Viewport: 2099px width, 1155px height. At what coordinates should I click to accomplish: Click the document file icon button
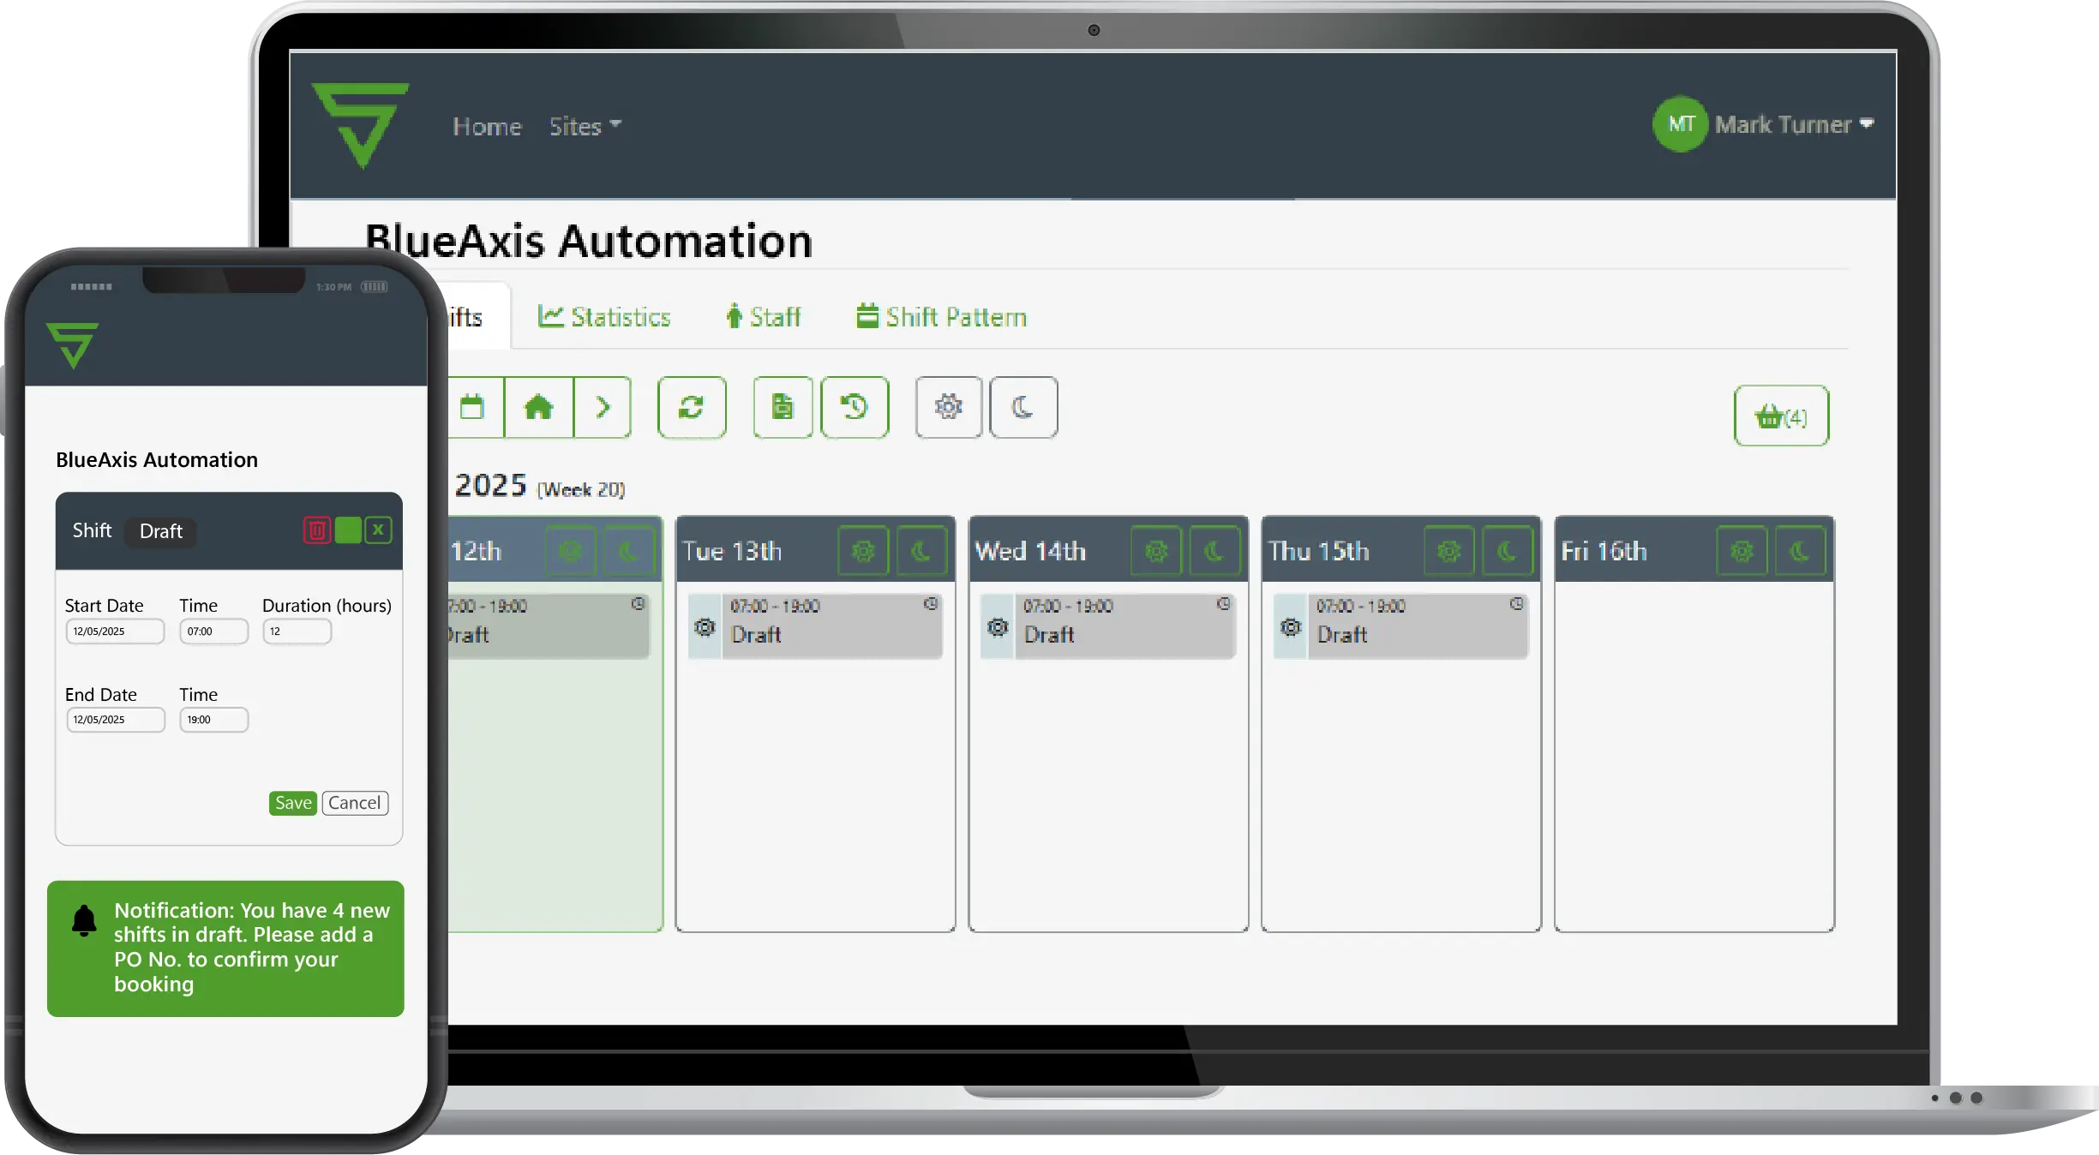(782, 407)
